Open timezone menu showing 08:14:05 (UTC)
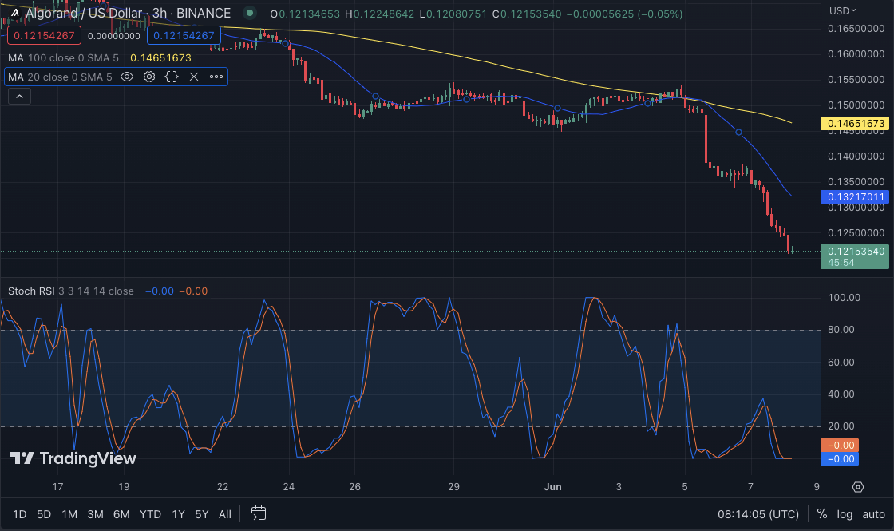This screenshot has width=894, height=531. click(758, 514)
